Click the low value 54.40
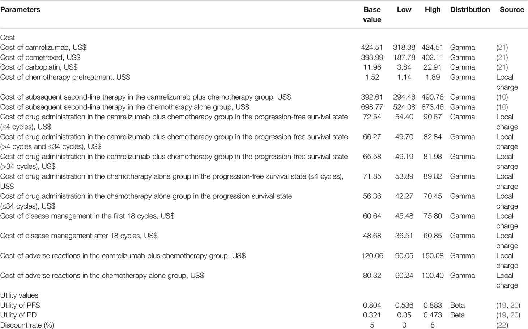The width and height of the screenshot is (528, 329). point(404,117)
